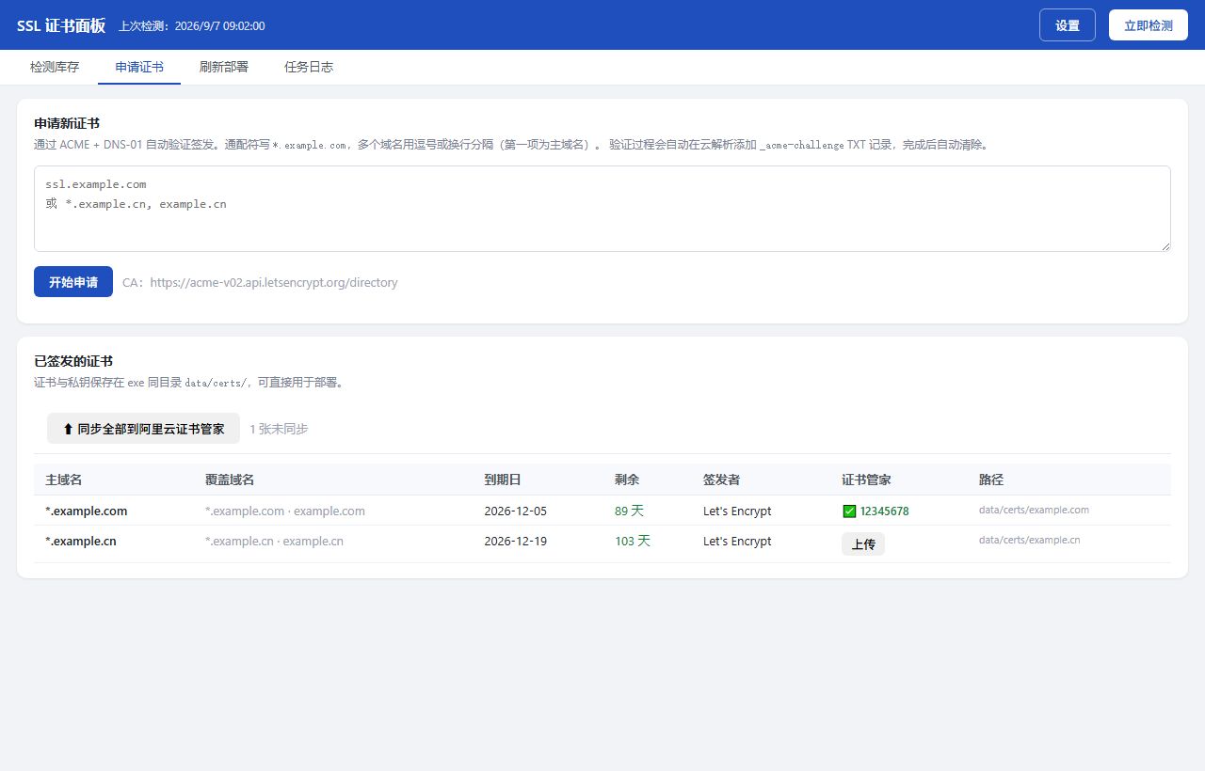The height and width of the screenshot is (771, 1205).
Task: Click the 上次检测 timestamp text
Action: tap(192, 26)
